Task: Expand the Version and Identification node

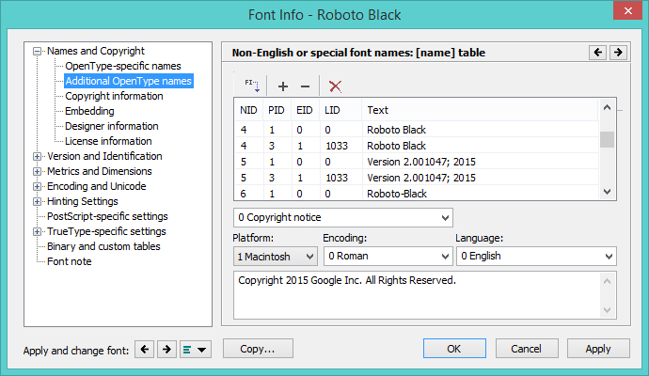Action: tap(38, 157)
